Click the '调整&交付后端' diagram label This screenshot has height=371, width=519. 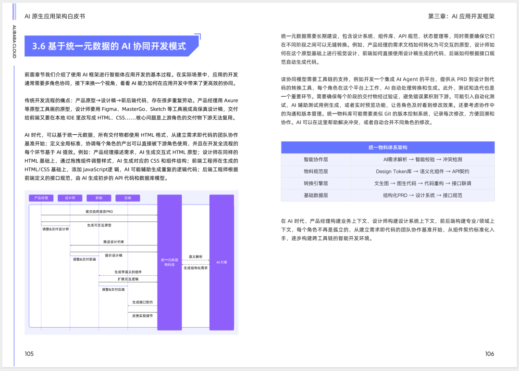[x=113, y=290]
